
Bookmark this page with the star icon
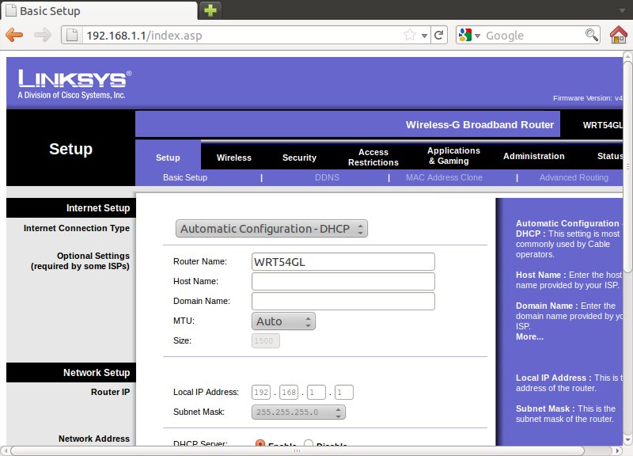(x=410, y=35)
